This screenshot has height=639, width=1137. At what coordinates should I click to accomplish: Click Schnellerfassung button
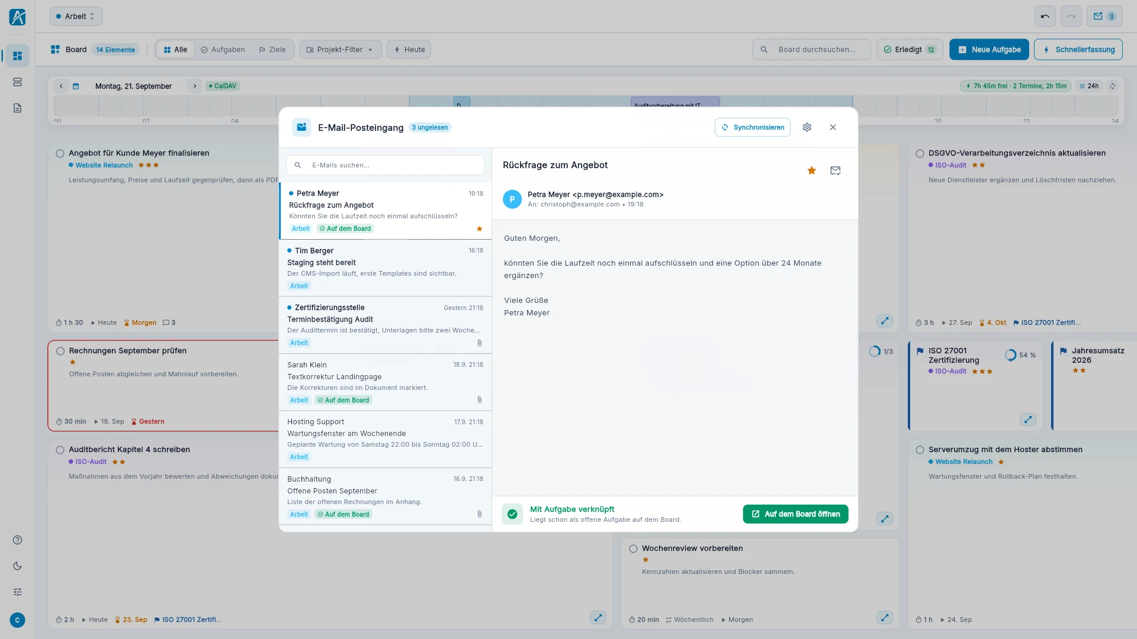(x=1078, y=50)
